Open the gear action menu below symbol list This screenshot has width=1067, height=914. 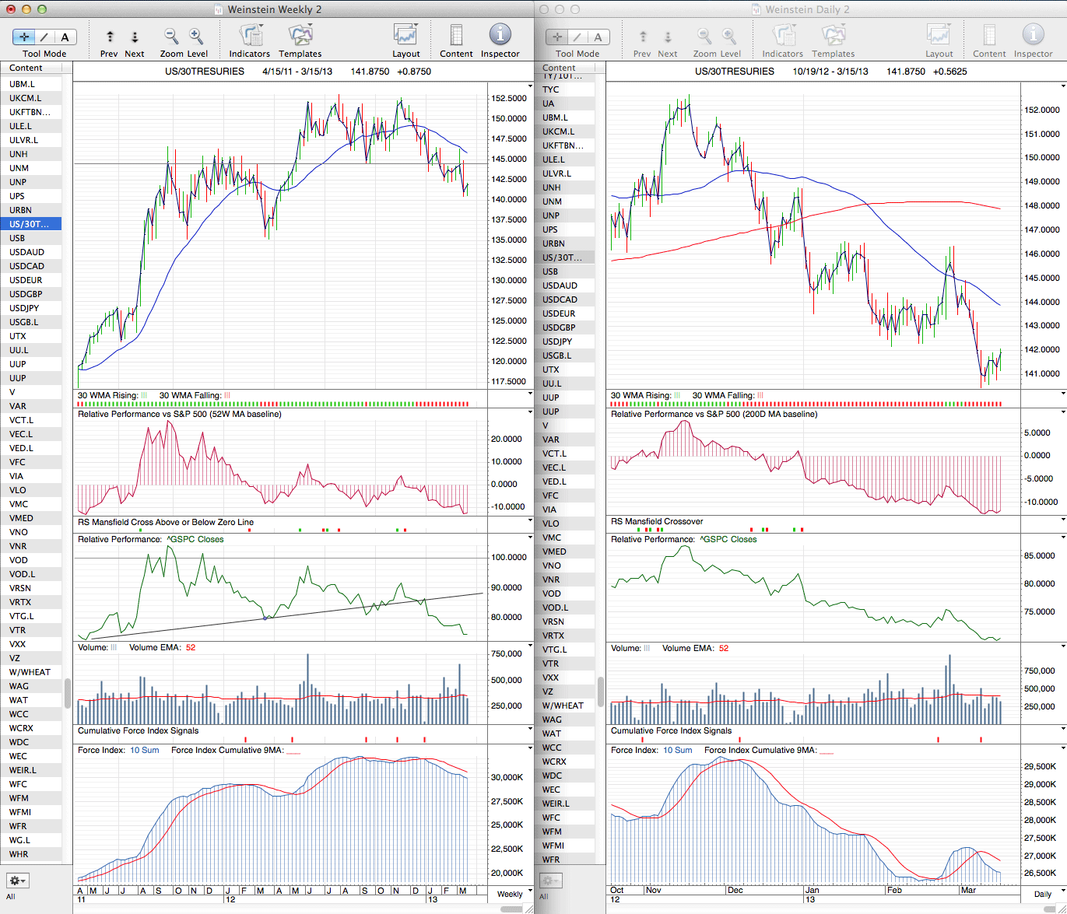tap(17, 881)
